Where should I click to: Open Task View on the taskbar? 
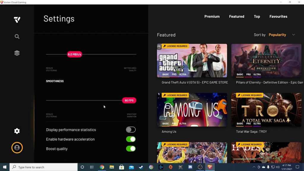(92, 167)
